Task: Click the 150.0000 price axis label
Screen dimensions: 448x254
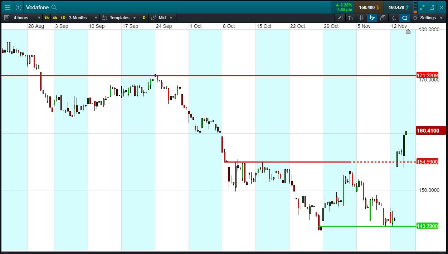Action: tap(429, 190)
